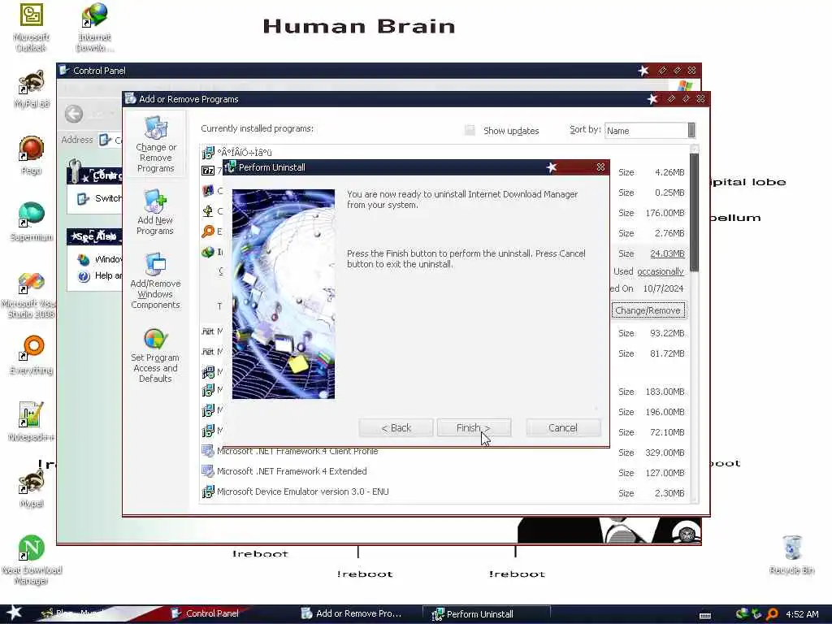Screen dimensions: 832x624
Task: Click the Change/Remove button
Action: [x=648, y=310]
